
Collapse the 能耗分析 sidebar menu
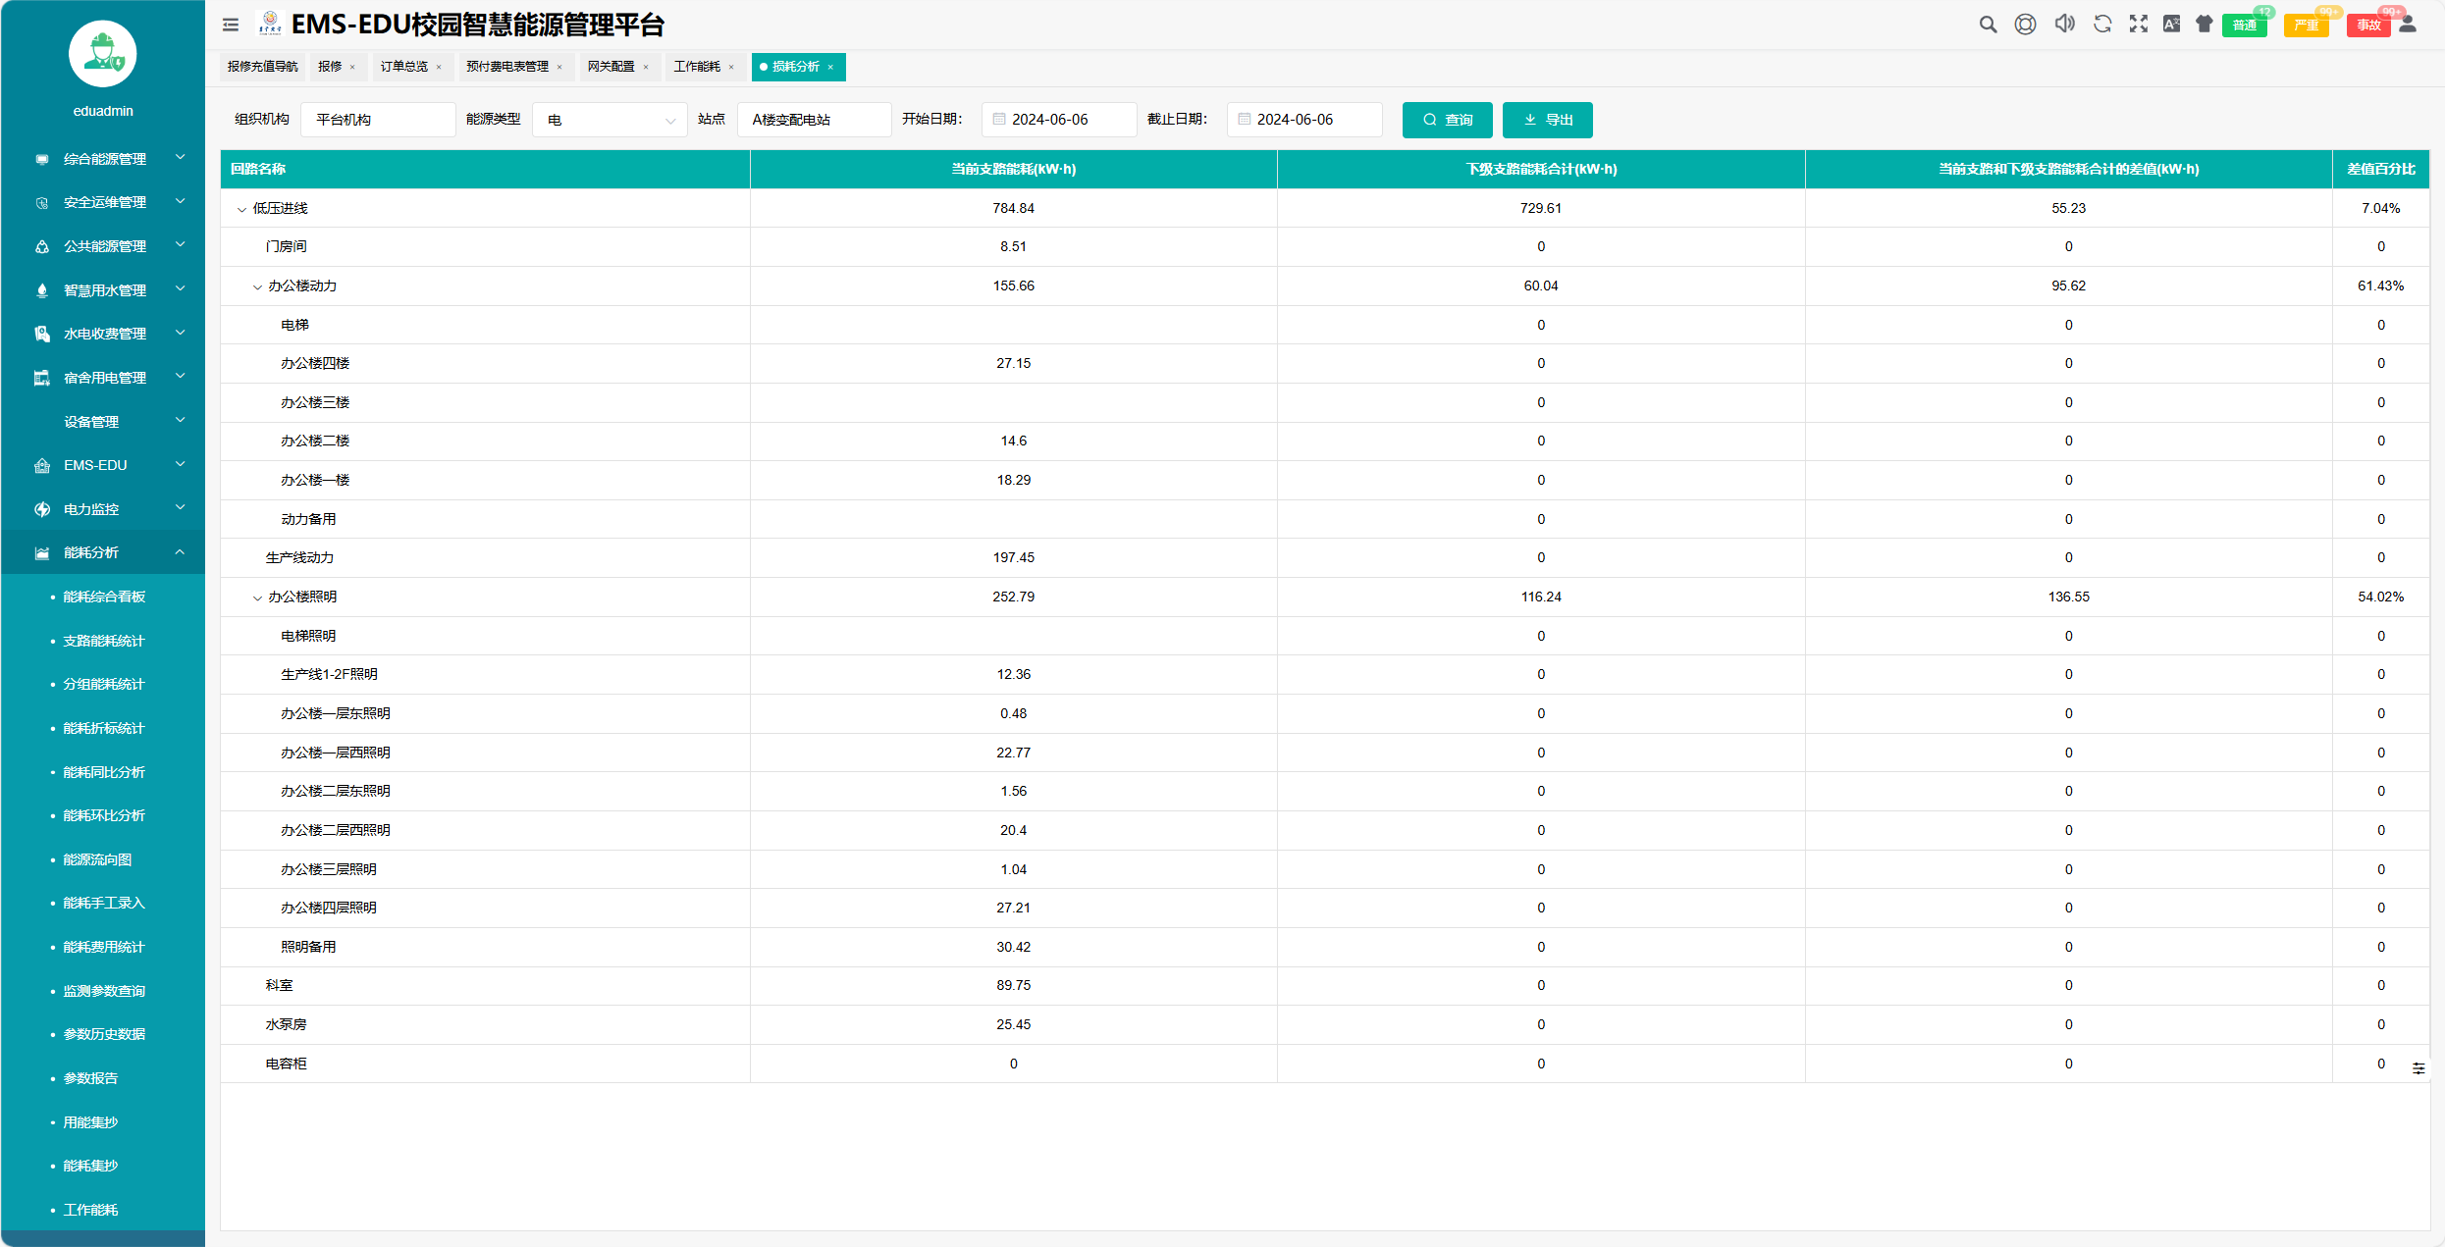103,552
